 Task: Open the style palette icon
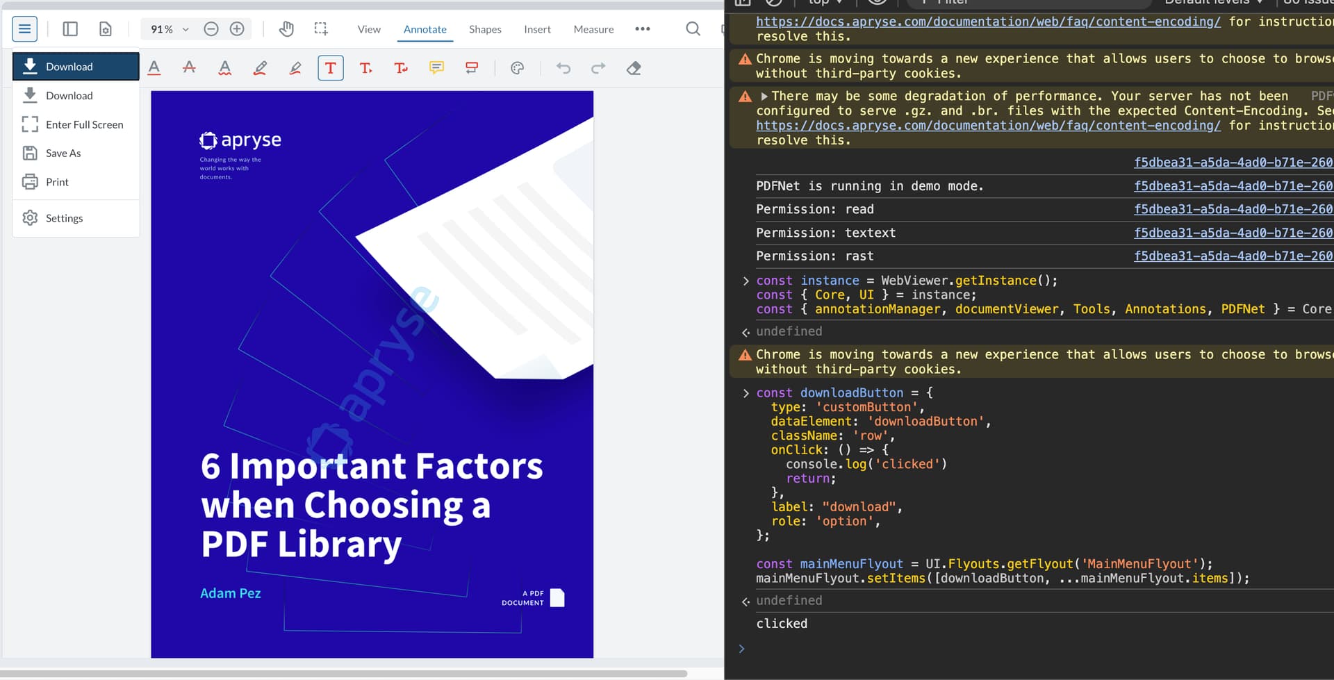[x=517, y=68]
